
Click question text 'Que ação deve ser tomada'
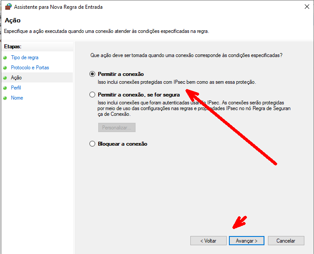[186, 55]
